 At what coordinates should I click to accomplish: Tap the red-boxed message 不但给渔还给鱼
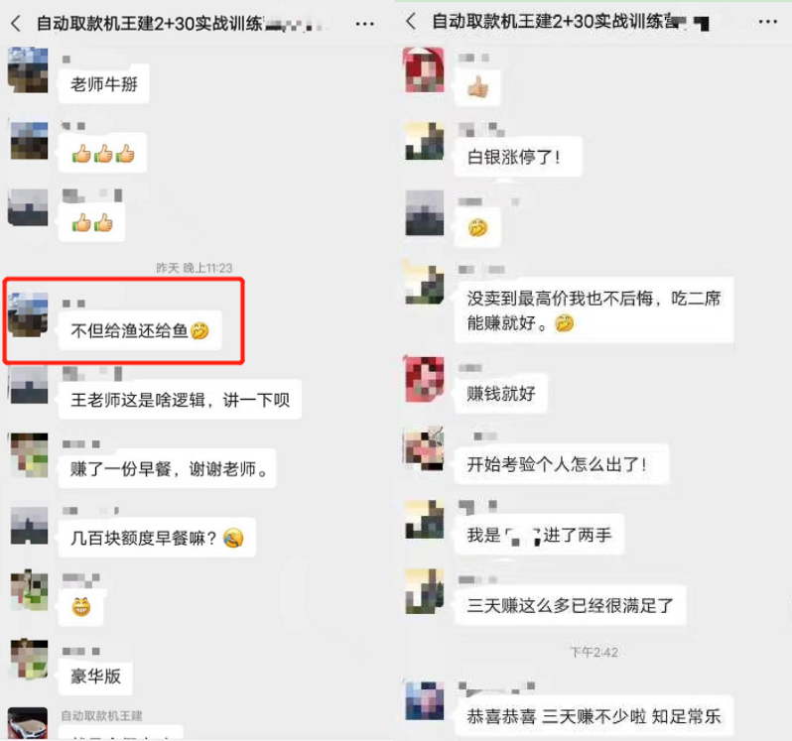pos(140,330)
